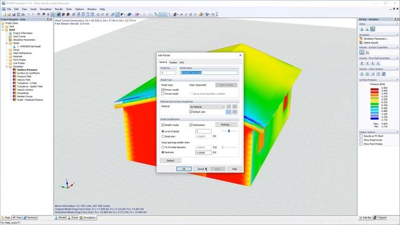Click Delete Results icon in Edit Bar
The height and width of the screenshot is (225, 400).
[x=361, y=42]
